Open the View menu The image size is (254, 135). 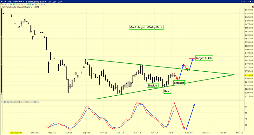(60, 2)
